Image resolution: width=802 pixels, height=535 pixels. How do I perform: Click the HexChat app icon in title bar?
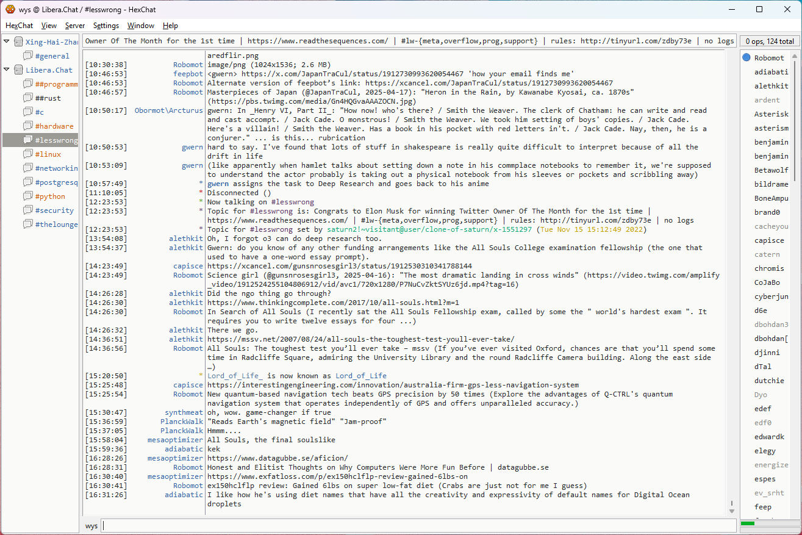click(10, 9)
